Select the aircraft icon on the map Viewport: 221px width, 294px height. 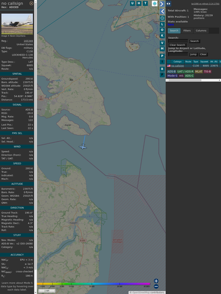(83, 146)
